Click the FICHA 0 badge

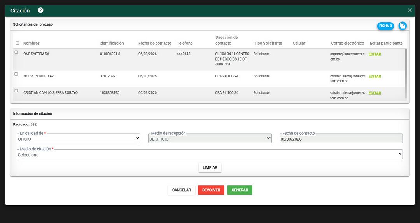[385, 26]
